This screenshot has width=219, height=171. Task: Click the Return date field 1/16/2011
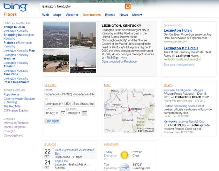click(74, 113)
